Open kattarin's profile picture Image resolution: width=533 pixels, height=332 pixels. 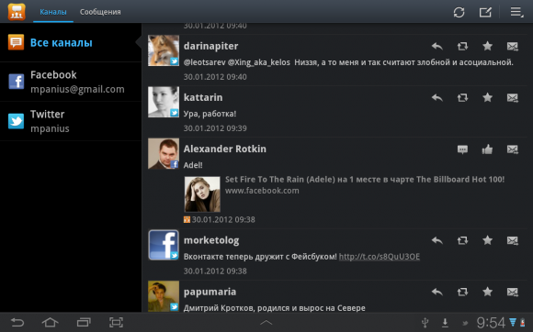pos(164,102)
